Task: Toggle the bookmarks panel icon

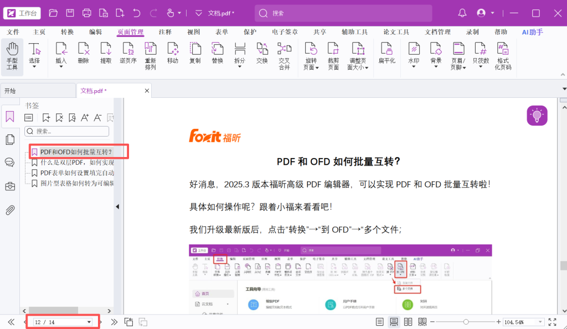Action: tap(10, 117)
